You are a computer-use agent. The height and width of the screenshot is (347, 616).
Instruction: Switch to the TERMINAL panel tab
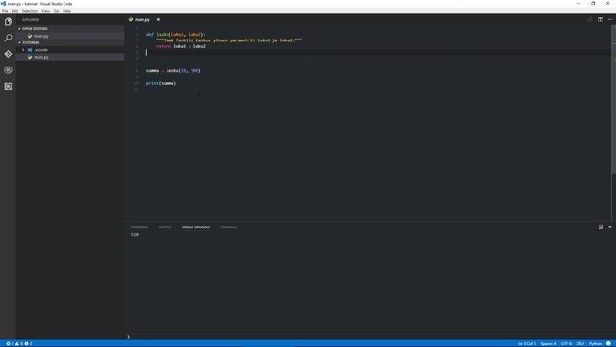click(229, 227)
